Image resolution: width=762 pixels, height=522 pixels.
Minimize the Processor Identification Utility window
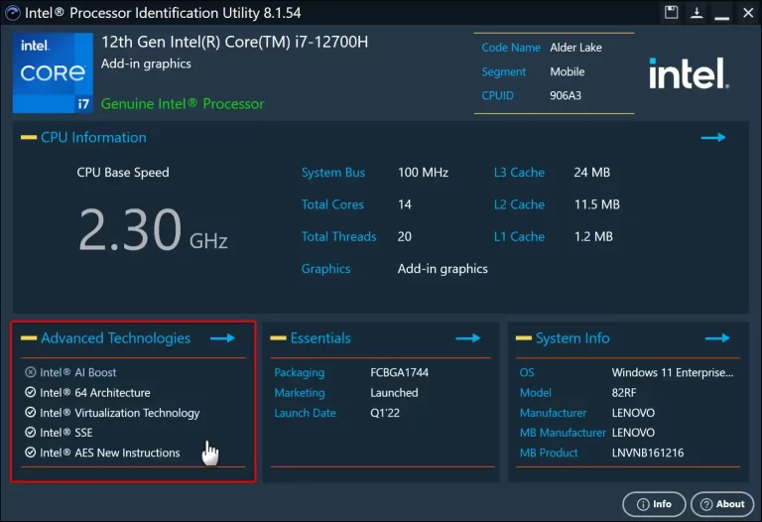coord(722,18)
